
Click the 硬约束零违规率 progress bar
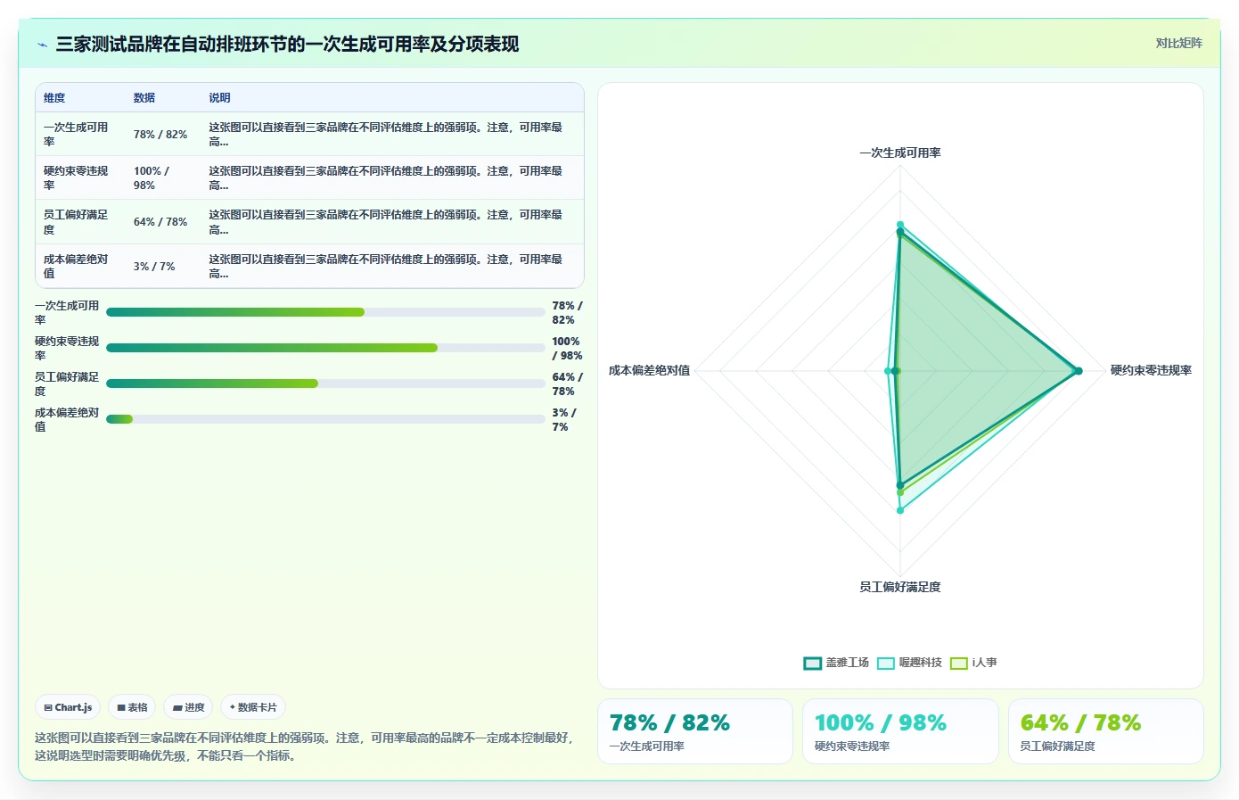pyautogui.click(x=325, y=348)
